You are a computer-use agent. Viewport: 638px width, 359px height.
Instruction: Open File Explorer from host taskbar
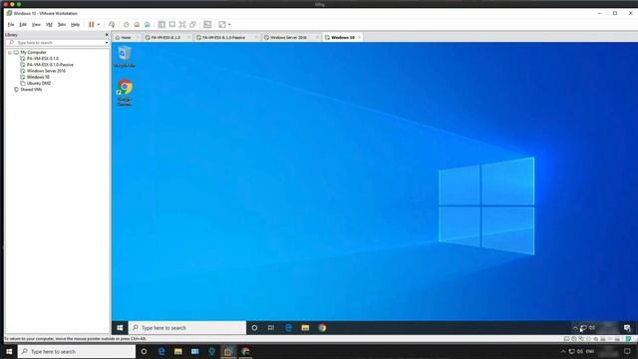pyautogui.click(x=178, y=351)
